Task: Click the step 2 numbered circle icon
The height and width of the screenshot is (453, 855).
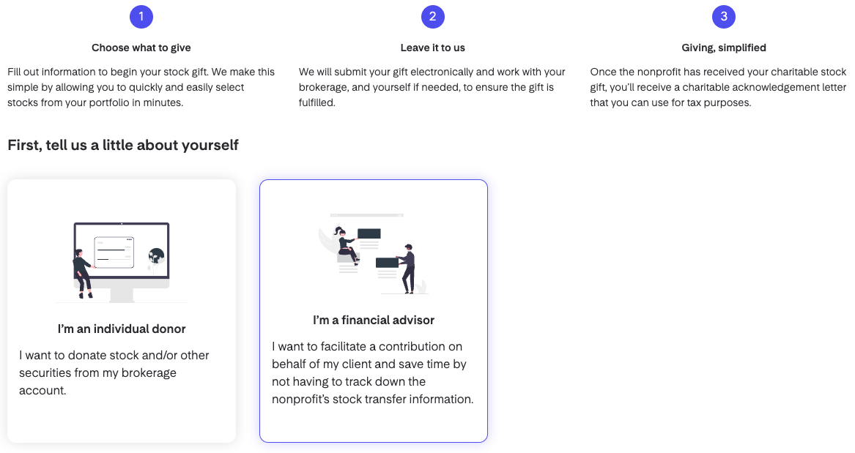Action: 432,16
